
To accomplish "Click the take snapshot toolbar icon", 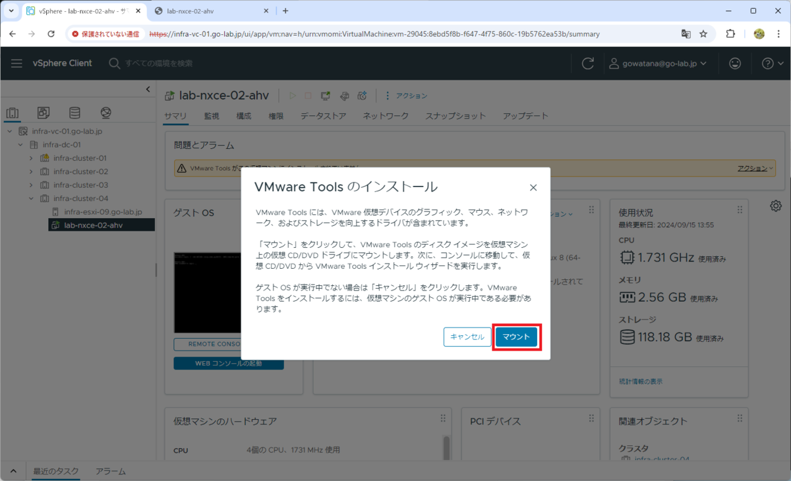I will 362,96.
